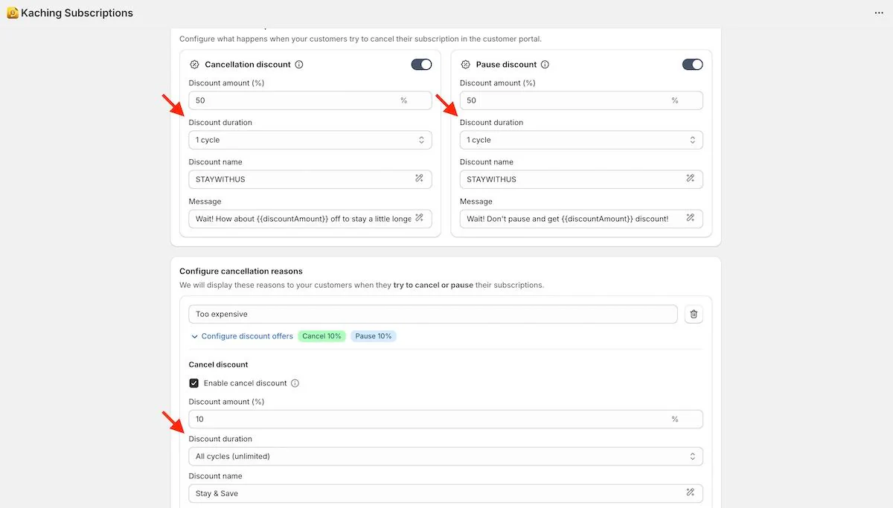Uncheck the Enable cancel discount checkbox
Image resolution: width=893 pixels, height=508 pixels.
(194, 383)
